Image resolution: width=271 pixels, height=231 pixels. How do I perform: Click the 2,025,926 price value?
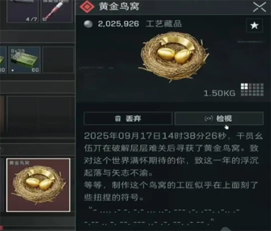118,24
